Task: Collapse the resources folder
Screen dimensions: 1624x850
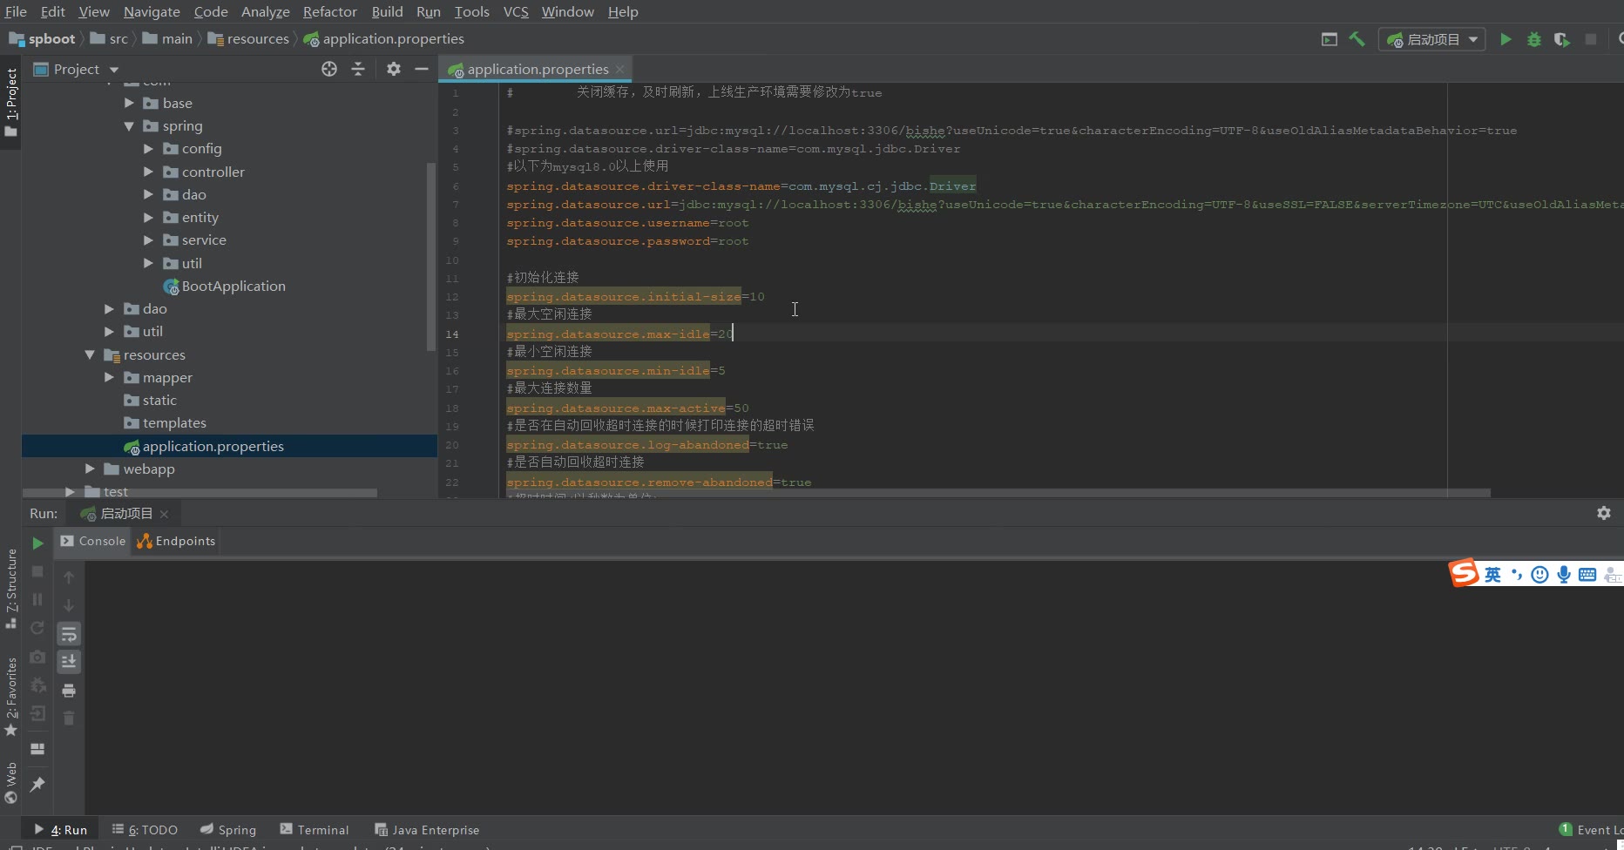Action: coord(90,355)
